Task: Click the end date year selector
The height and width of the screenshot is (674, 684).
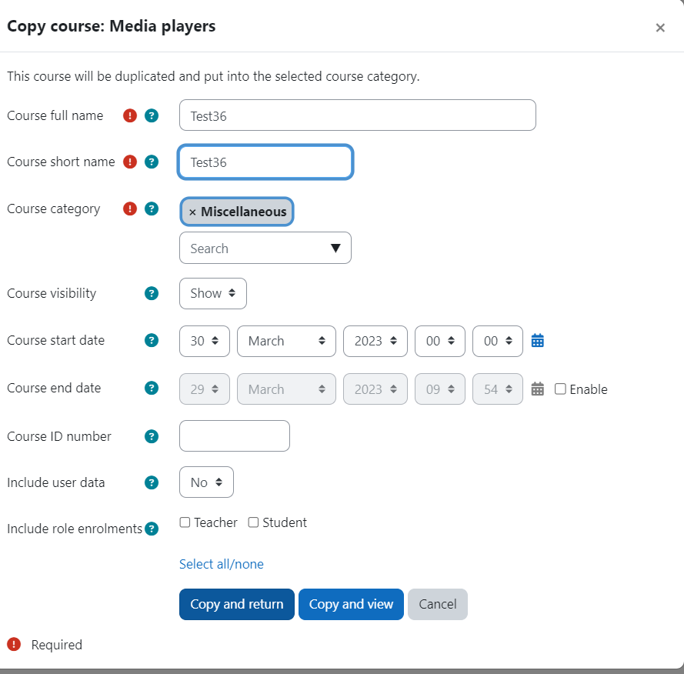Action: 375,389
